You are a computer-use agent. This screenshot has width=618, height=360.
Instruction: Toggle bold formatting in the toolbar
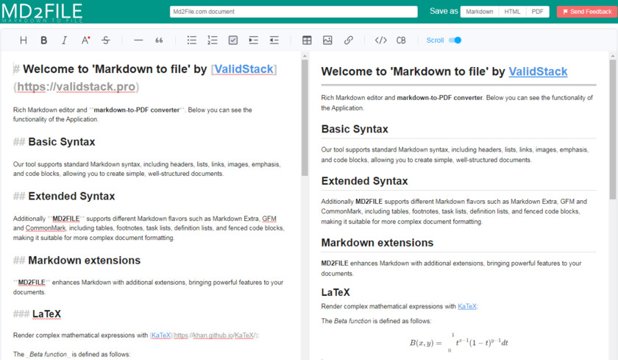[43, 40]
